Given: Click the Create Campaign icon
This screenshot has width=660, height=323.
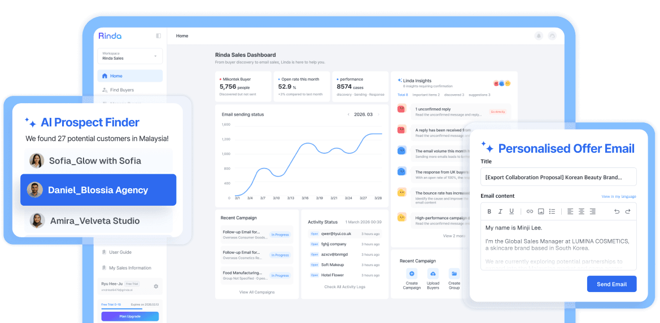Looking at the screenshot, I should tap(412, 273).
